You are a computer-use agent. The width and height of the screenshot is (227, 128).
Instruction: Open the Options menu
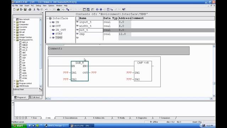[x=51, y=6]
